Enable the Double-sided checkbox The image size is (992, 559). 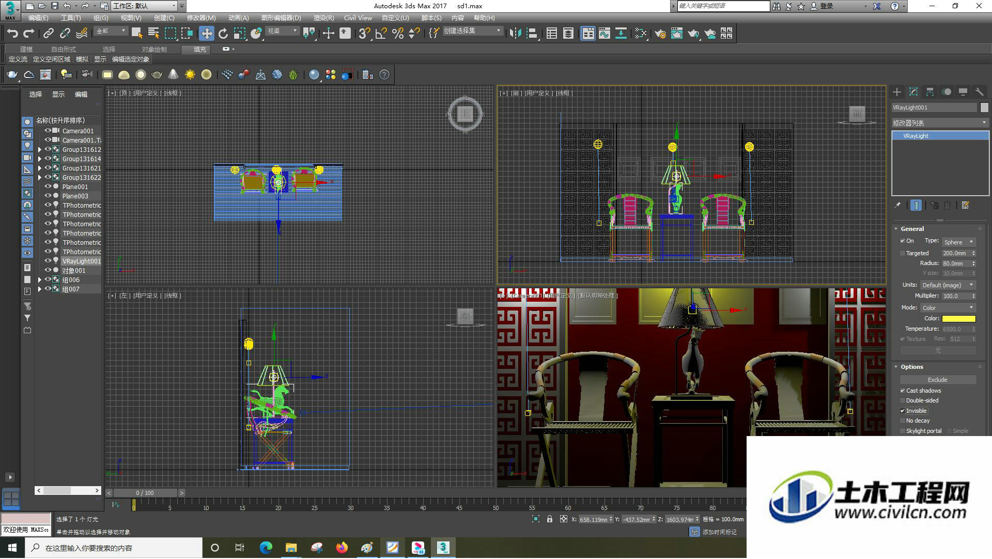pos(903,401)
